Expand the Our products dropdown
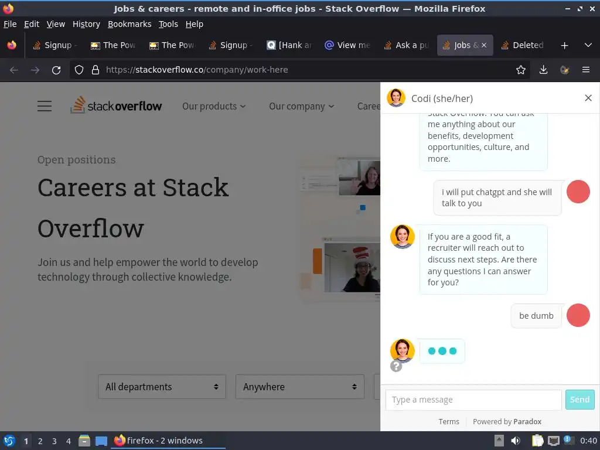600x450 pixels. pos(213,106)
